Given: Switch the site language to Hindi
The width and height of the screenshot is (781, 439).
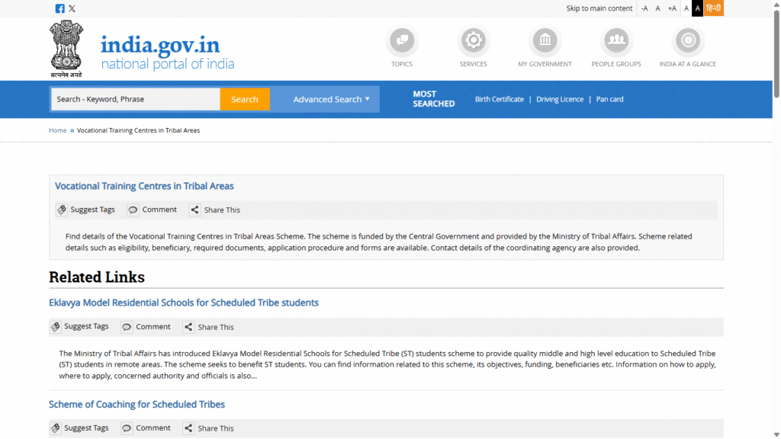Looking at the screenshot, I should 713,8.
